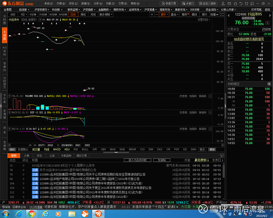Collapse the indicator bar with the down triangle

[116, 153]
